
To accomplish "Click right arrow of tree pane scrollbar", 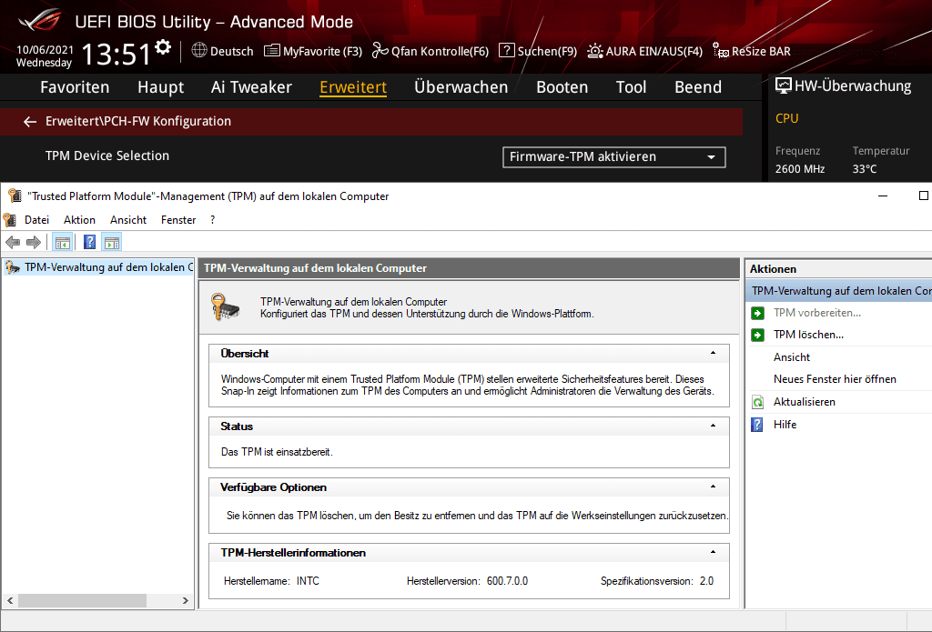I will tap(186, 600).
